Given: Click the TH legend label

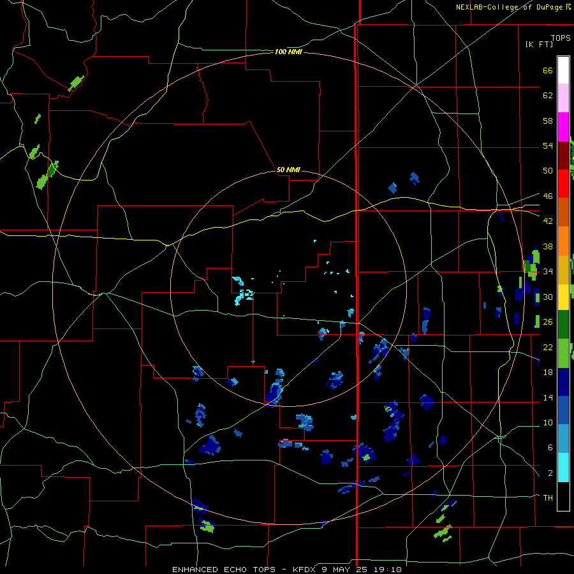Looking at the screenshot, I should [x=548, y=497].
